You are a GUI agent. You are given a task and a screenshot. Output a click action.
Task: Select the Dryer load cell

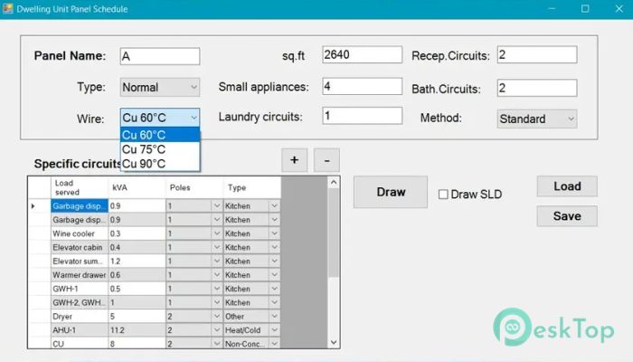[x=80, y=317]
